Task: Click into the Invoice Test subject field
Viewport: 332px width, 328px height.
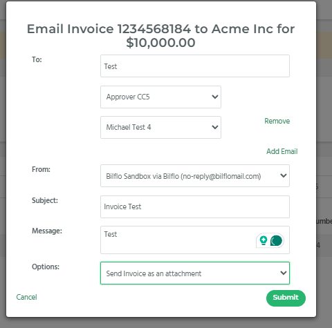Action: tap(195, 206)
